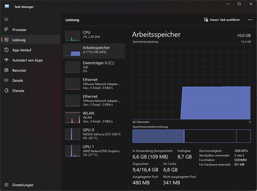257x191 pixels.
Task: Click the Speicherauslastung usage graph
Action: (x=191, y=82)
